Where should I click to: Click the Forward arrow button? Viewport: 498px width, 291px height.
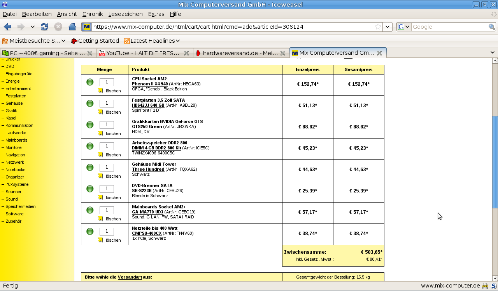point(21,27)
